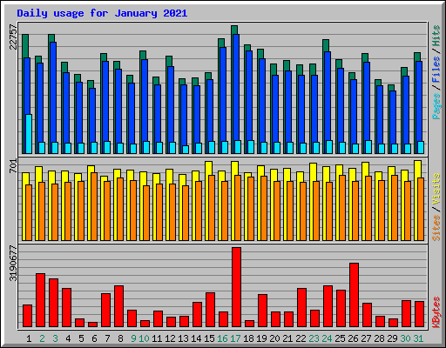Click the red KBytes bar for day 2
The height and width of the screenshot is (348, 446).
coord(40,300)
